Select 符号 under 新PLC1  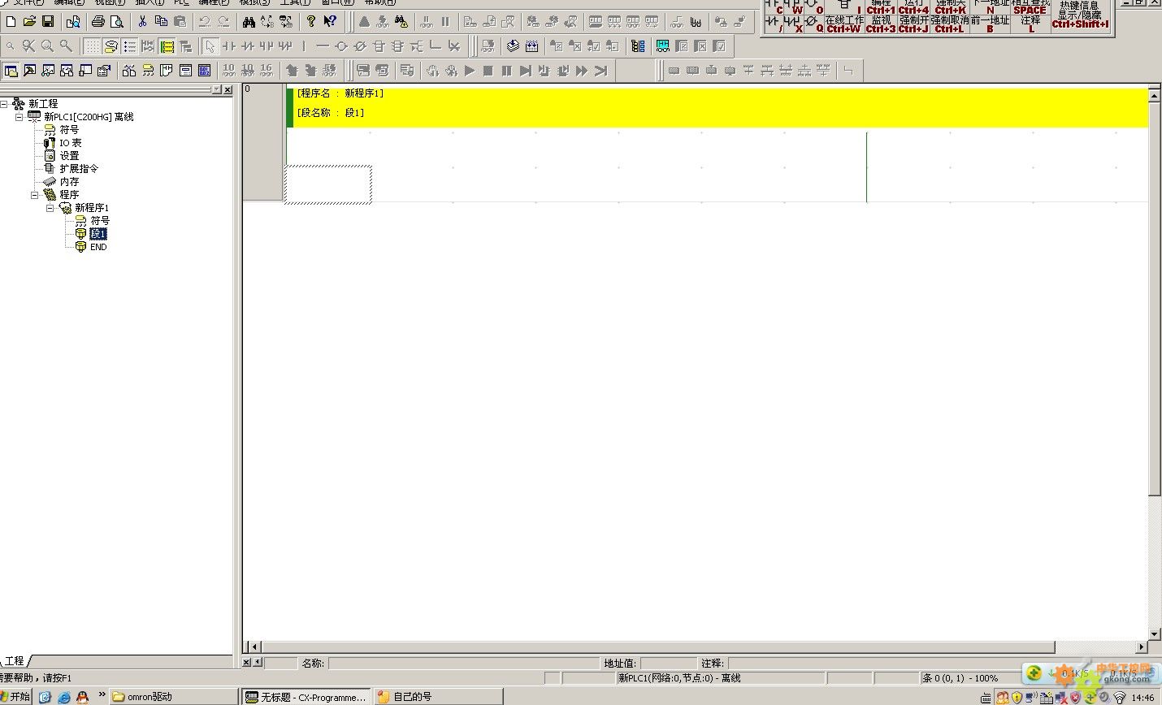point(69,130)
